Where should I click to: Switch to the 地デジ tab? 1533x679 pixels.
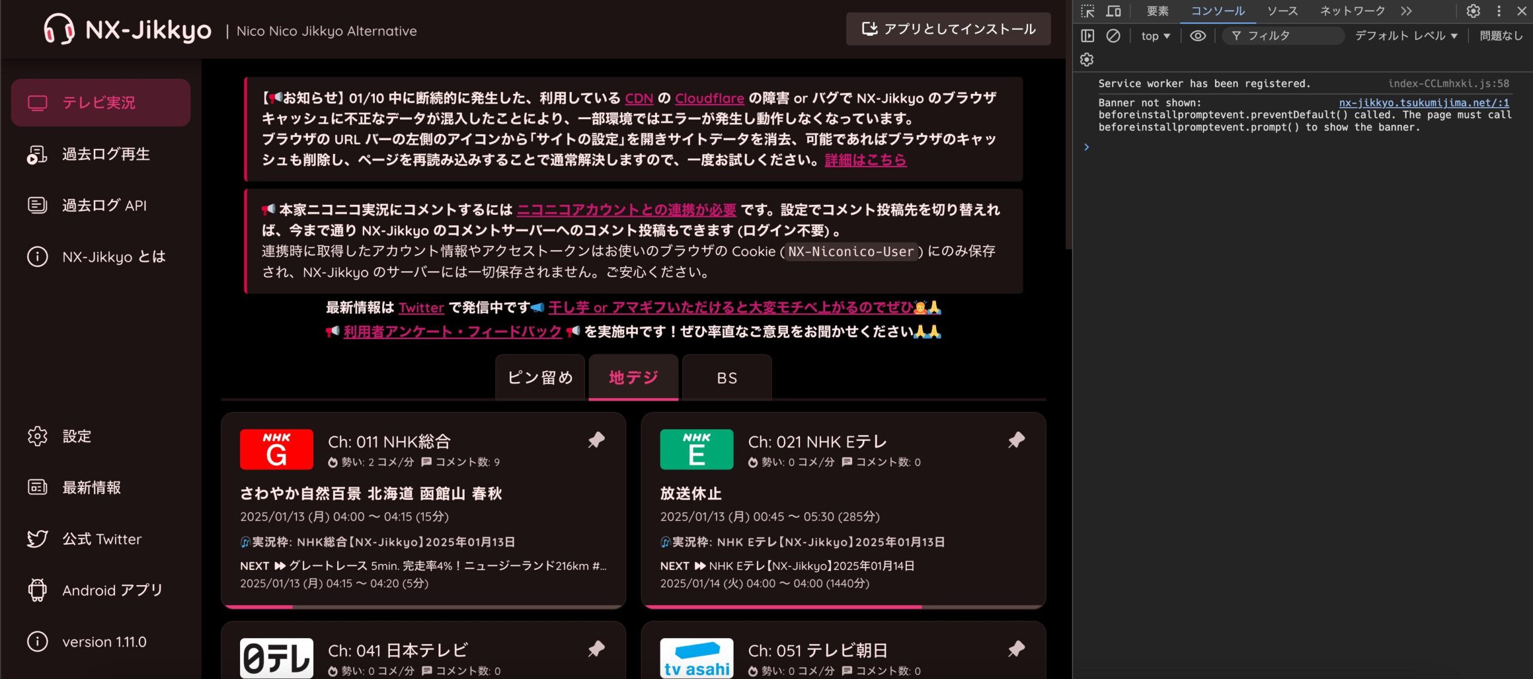(x=634, y=377)
